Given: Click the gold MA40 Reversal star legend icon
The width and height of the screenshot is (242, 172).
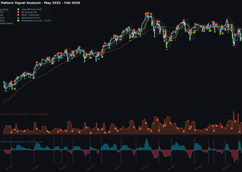Looking at the screenshot, I should click(18, 20).
